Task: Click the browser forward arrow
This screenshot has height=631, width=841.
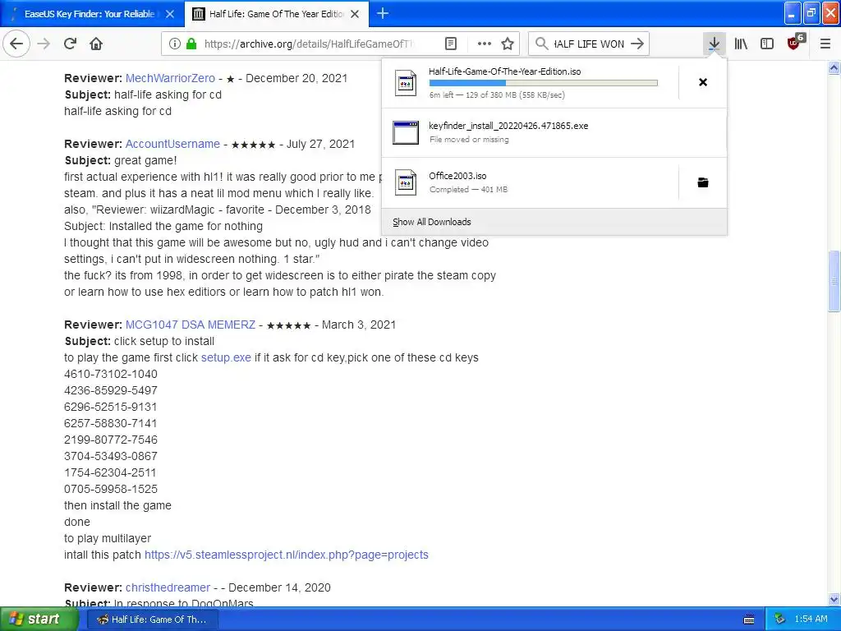Action: tap(44, 44)
